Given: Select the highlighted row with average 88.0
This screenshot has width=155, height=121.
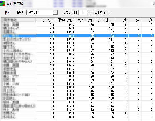Looking at the screenshot, I should [78, 36].
